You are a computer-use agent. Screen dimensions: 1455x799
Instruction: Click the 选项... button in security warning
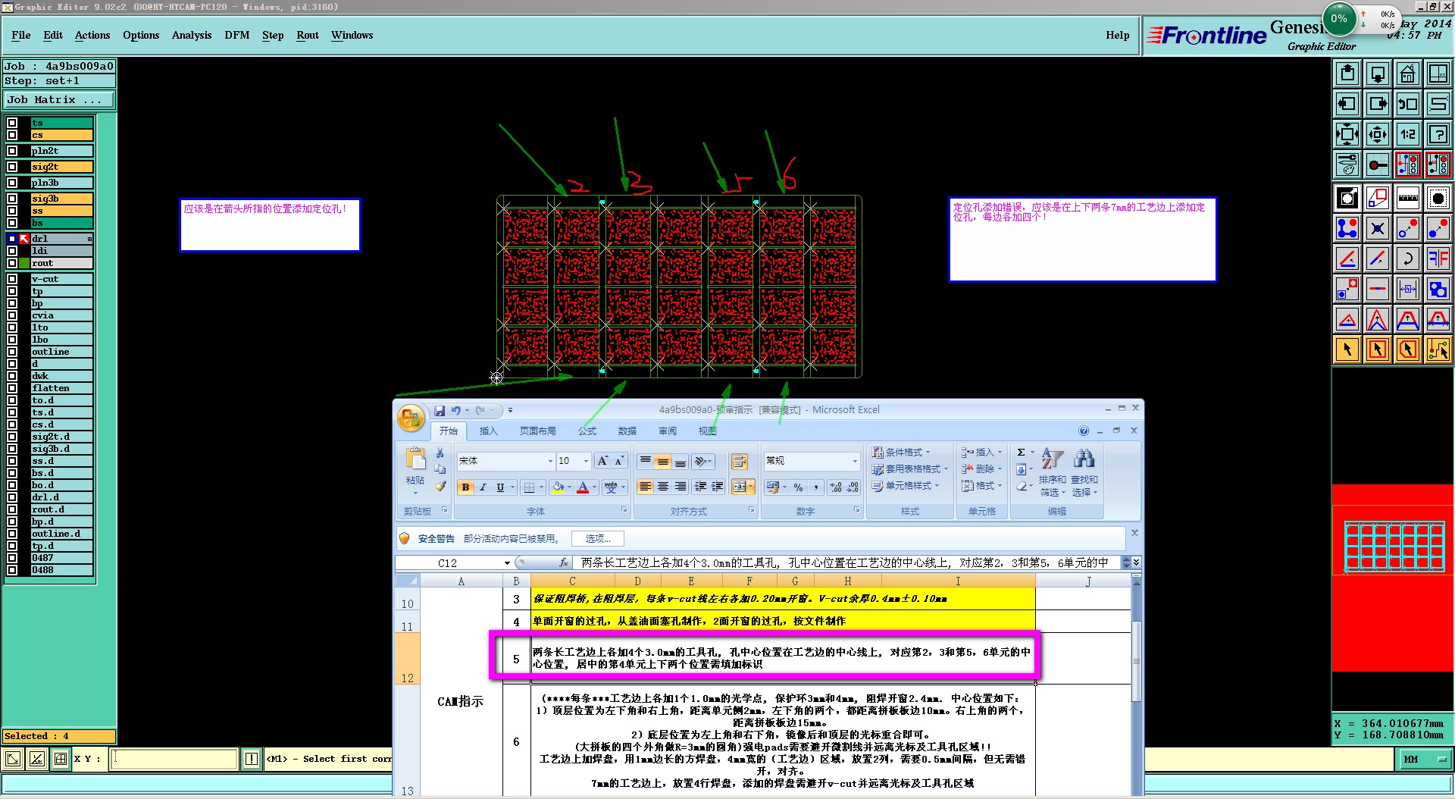click(598, 538)
